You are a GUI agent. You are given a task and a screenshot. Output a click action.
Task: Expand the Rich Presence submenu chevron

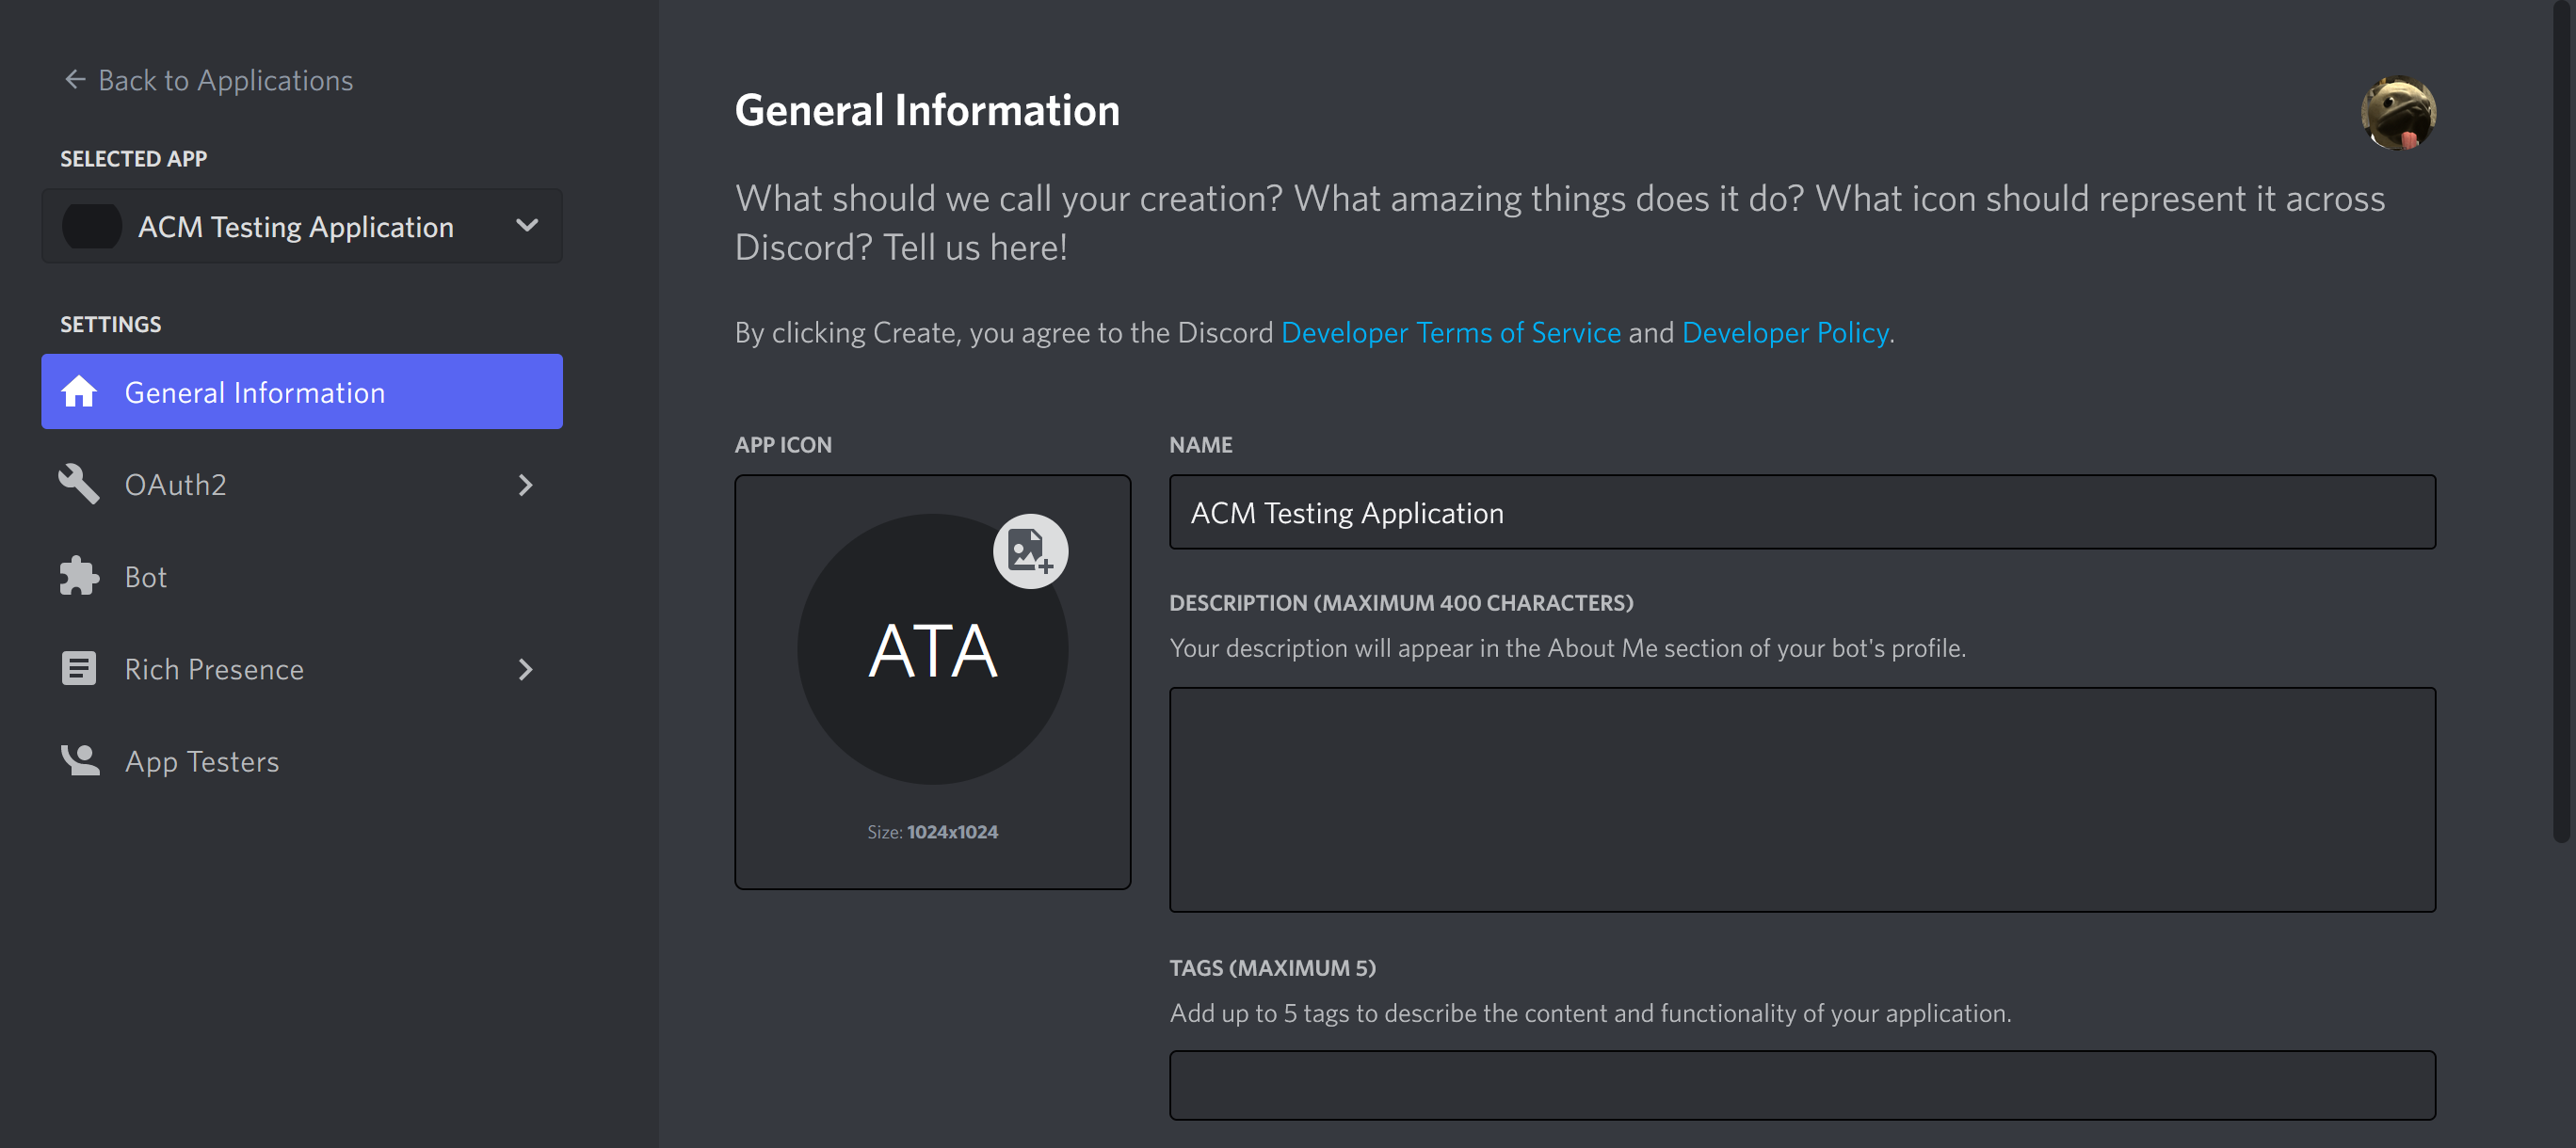point(525,668)
